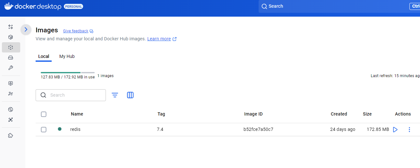420x168 pixels.
Task: Open the MCP Toolkit icon in sidebar
Action: (x=11, y=94)
